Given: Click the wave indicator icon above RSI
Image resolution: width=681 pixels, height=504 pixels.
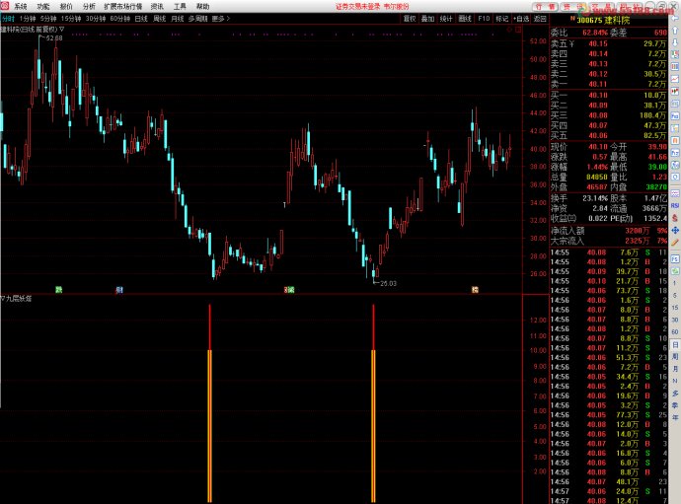Looking at the screenshot, I should coord(675,193).
